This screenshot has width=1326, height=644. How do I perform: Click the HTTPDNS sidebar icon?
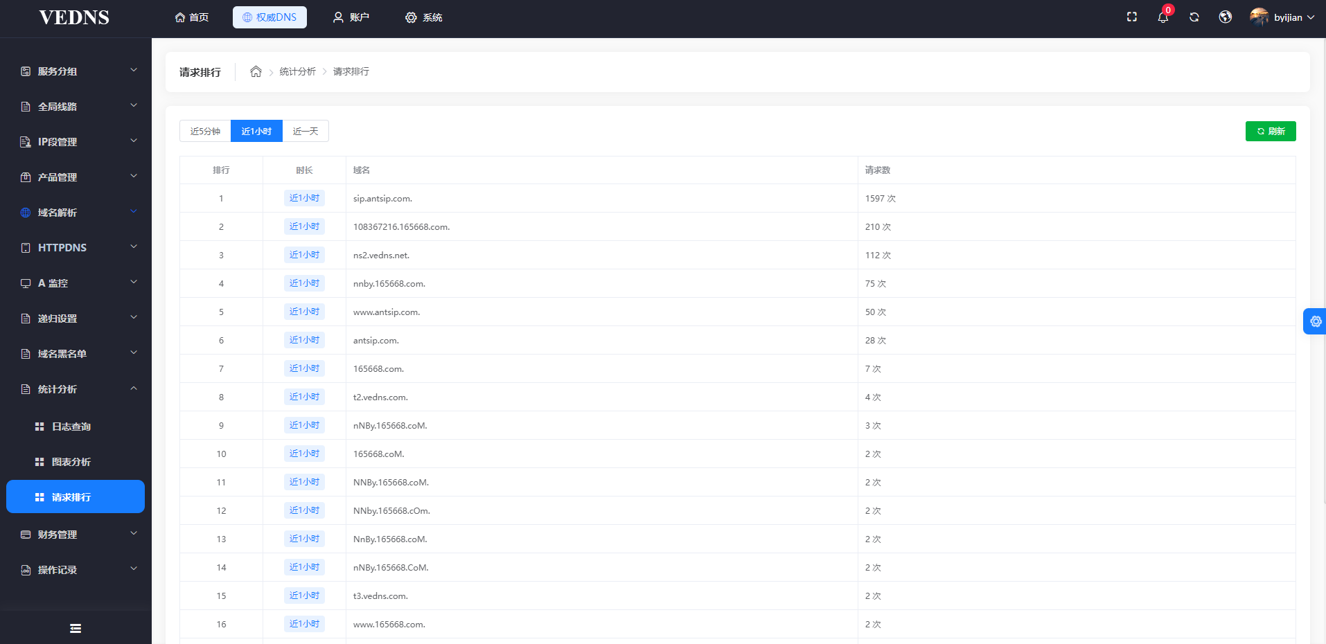[26, 248]
